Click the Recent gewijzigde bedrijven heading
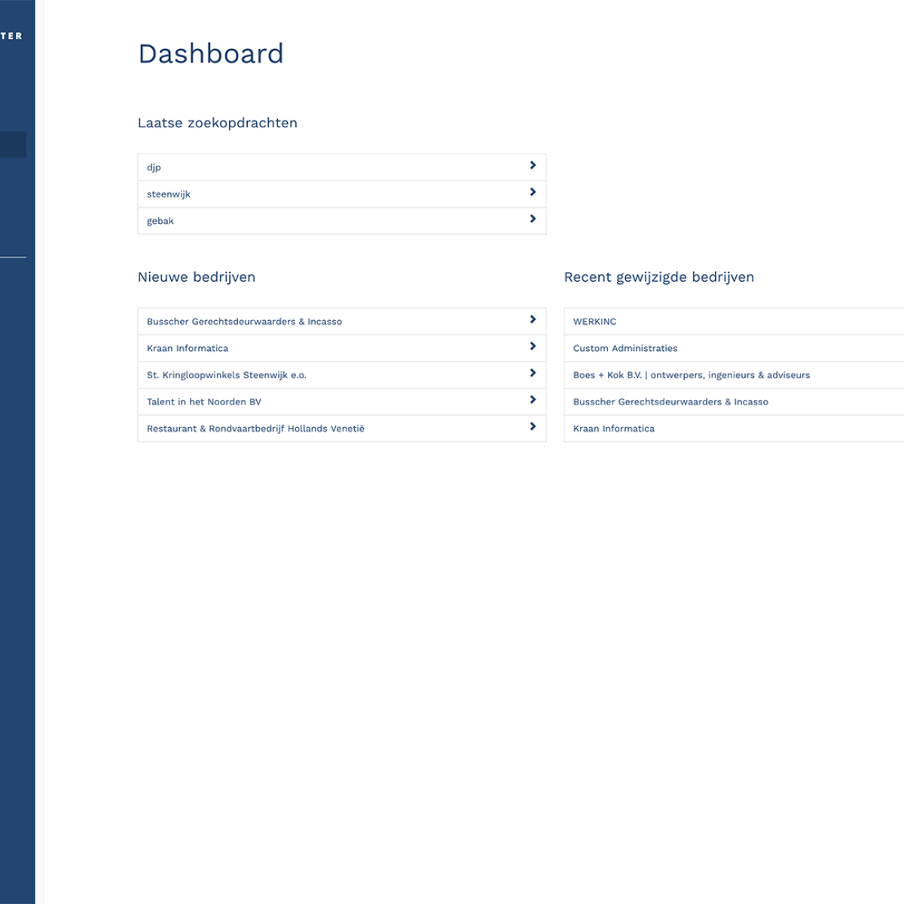The width and height of the screenshot is (904, 904). (659, 276)
